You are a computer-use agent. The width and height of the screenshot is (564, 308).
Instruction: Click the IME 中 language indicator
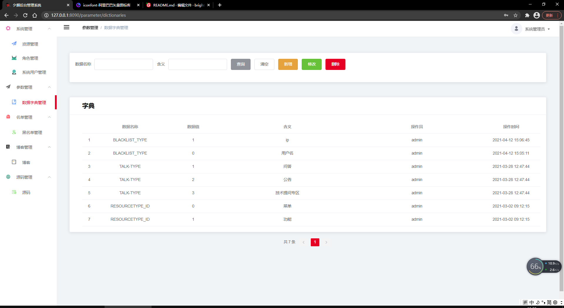532,302
